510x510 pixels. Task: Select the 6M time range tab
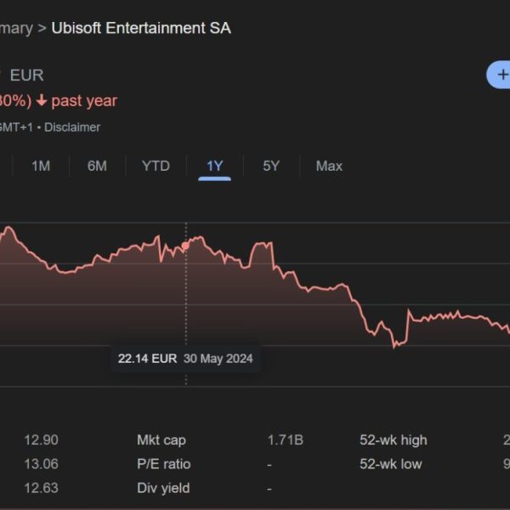pyautogui.click(x=97, y=166)
